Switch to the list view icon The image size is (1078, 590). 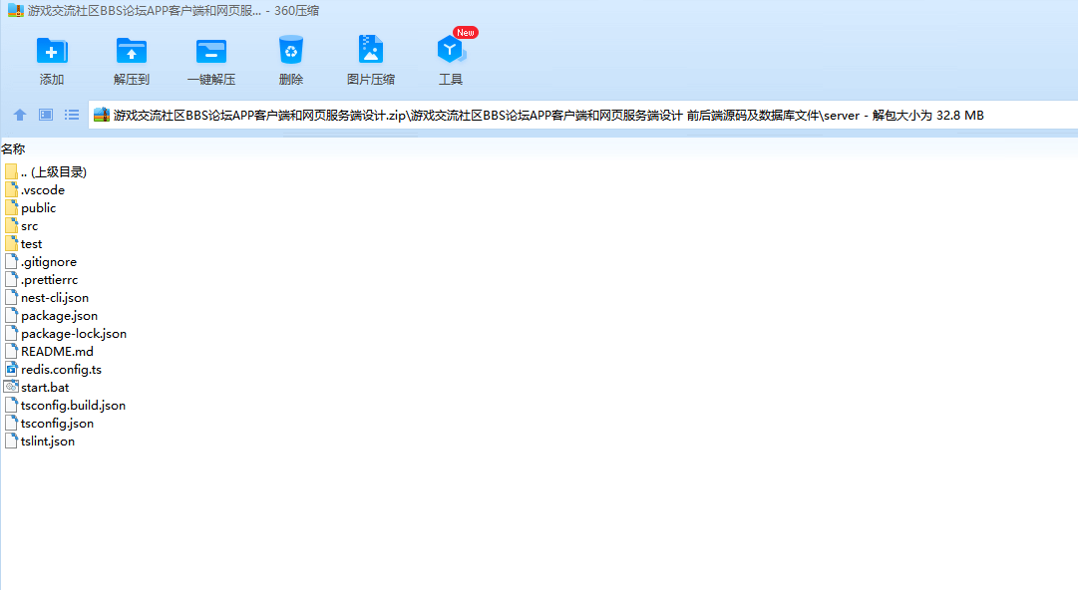coord(72,115)
